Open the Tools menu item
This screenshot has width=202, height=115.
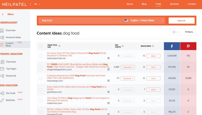tap(158, 4)
